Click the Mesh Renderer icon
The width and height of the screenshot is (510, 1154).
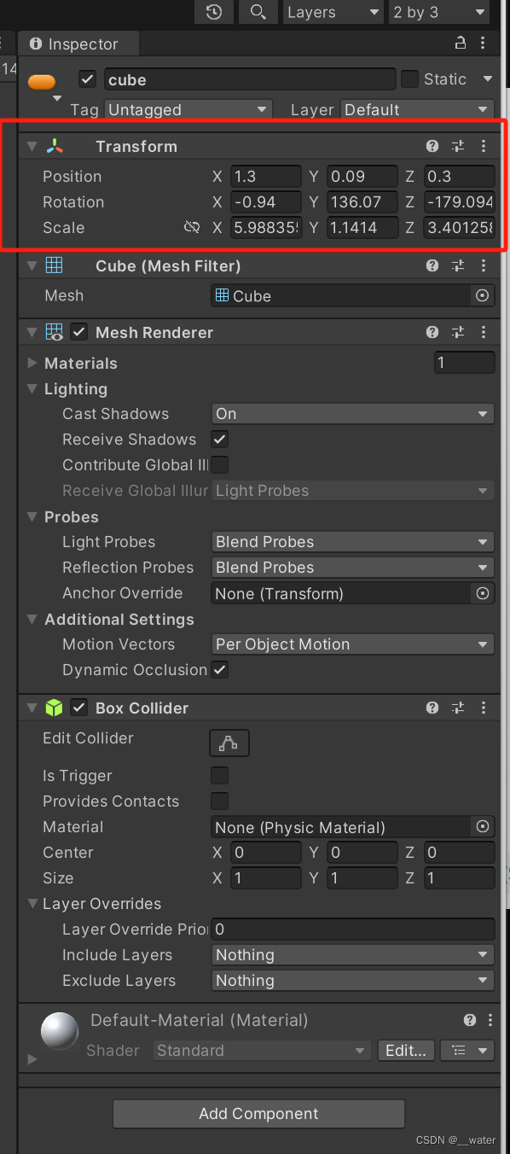(53, 332)
